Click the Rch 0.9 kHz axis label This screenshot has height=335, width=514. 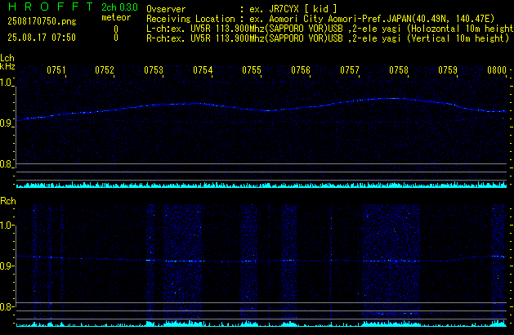point(6,266)
